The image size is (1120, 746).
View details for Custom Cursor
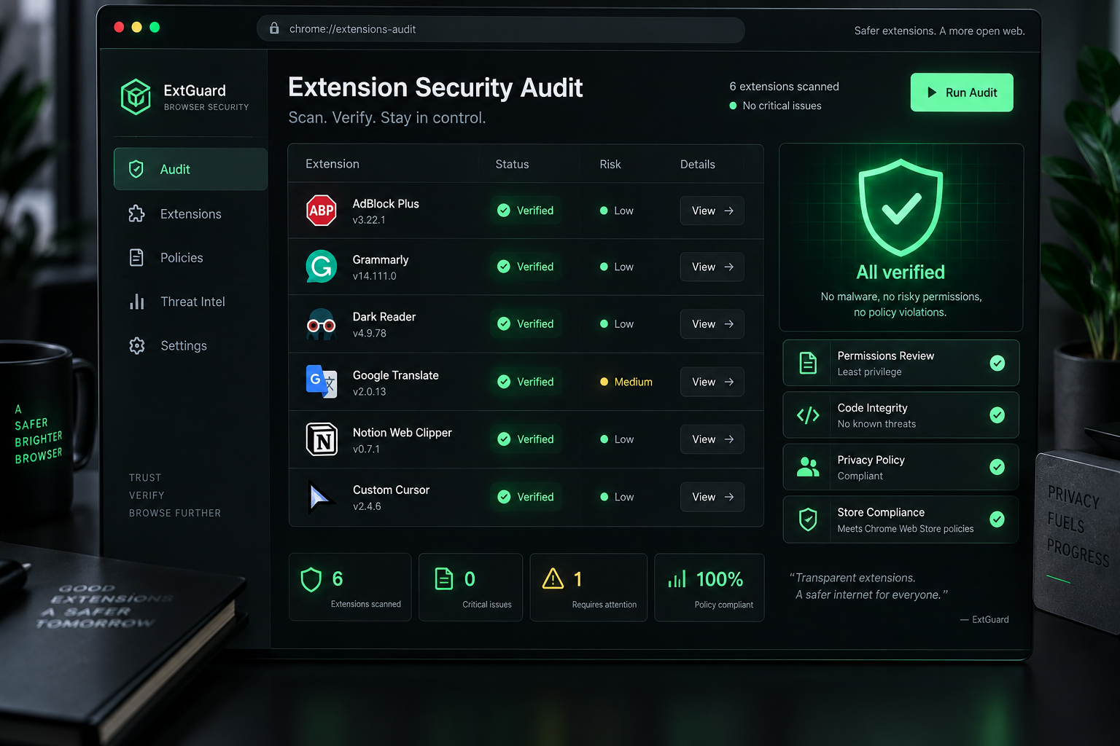pos(712,497)
